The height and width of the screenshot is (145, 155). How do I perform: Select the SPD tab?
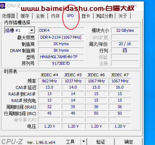70,16
